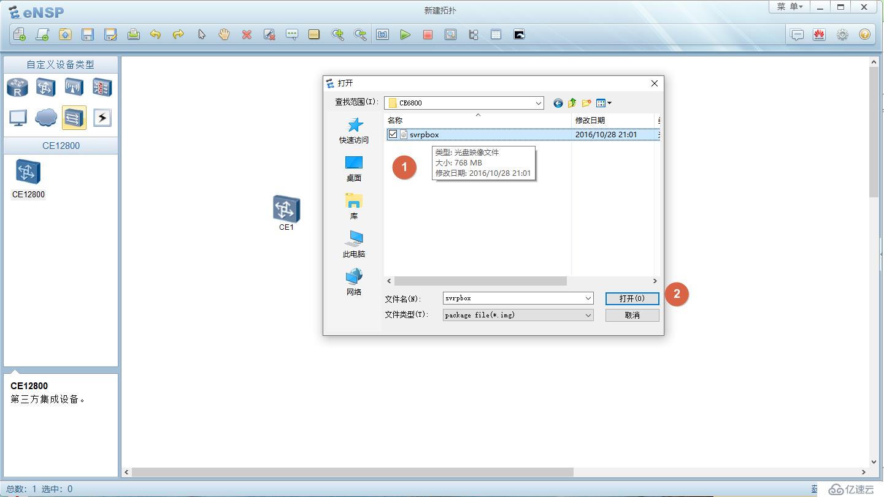This screenshot has width=884, height=497.
Task: Tick the checkbox beside svrpbox file
Action: [x=393, y=134]
